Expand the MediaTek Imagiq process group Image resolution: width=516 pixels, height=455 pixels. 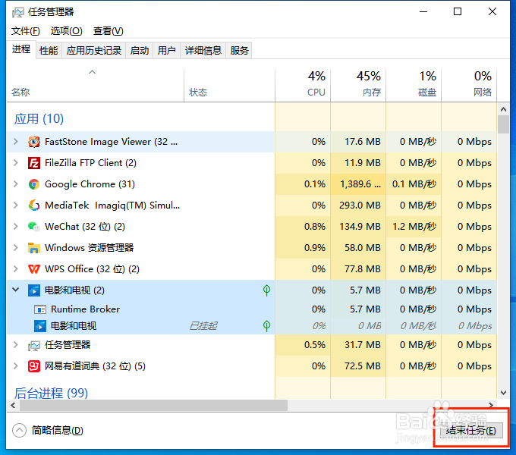[15, 206]
